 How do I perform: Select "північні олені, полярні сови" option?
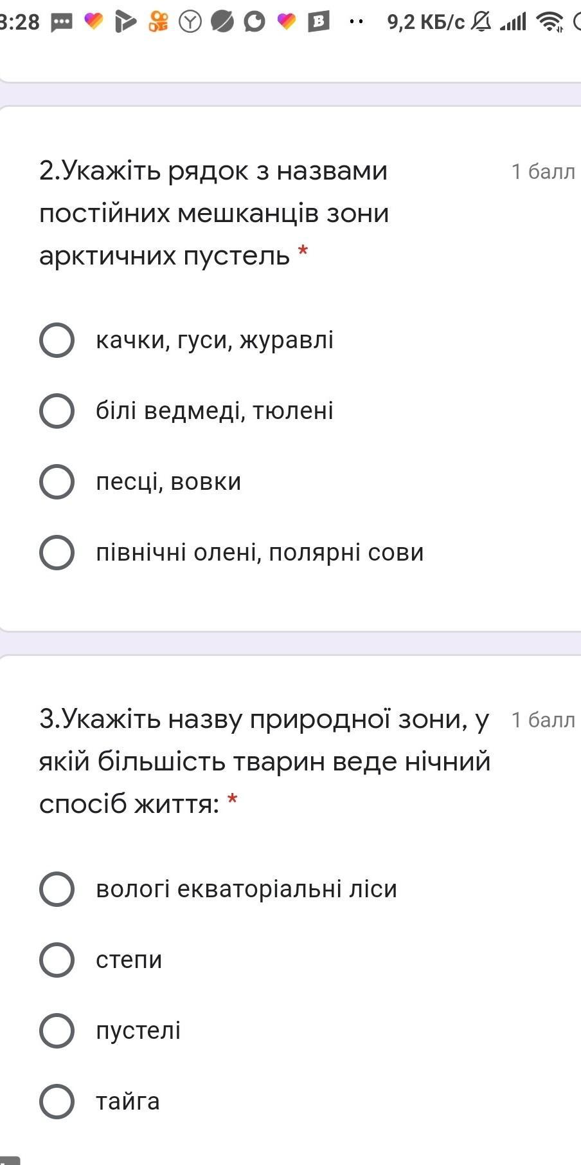coord(57,552)
